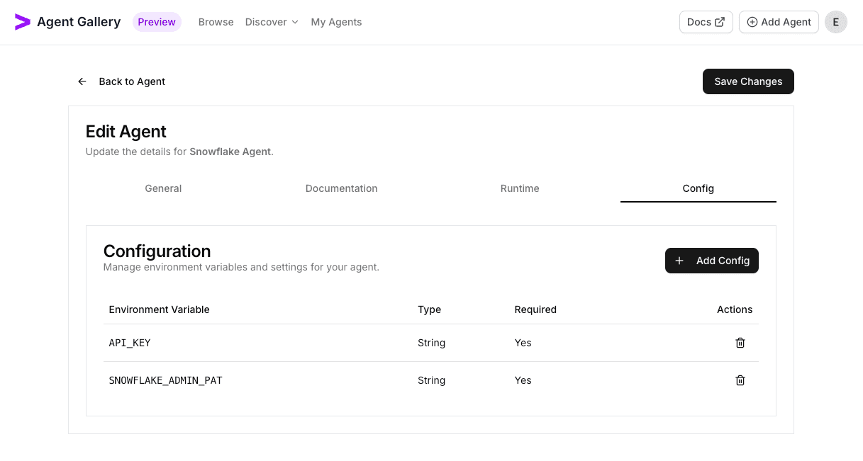Click the back arrow near Back to Agent
Image resolution: width=863 pixels, height=461 pixels.
click(82, 81)
